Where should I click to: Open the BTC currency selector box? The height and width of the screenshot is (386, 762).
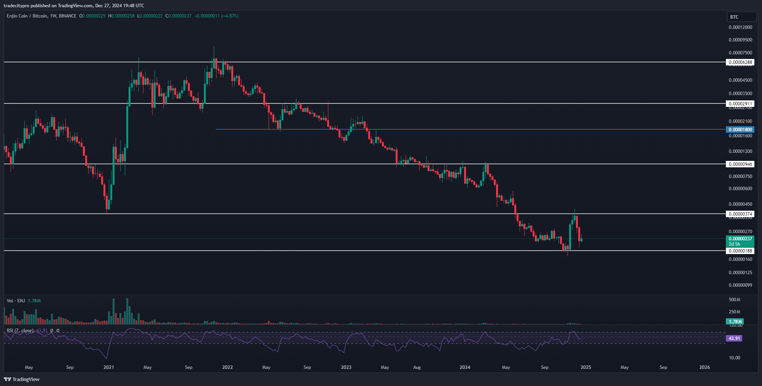click(x=741, y=17)
